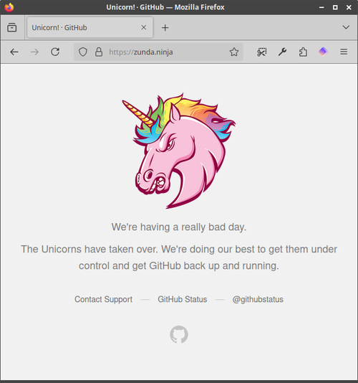Take a screenshot with the scissors icon
Screen dimensions: 358x383
[261, 52]
